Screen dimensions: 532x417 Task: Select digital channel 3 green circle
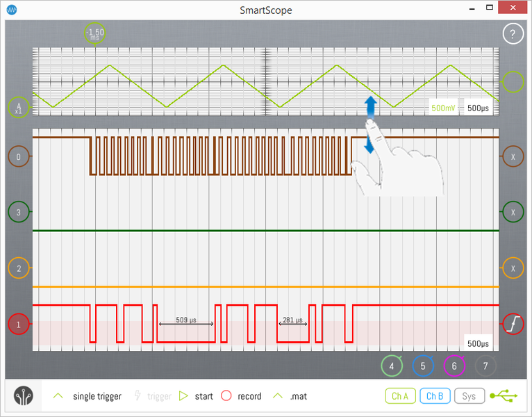pos(19,211)
